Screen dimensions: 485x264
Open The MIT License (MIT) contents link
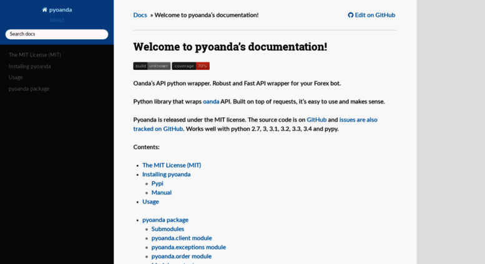tap(172, 165)
